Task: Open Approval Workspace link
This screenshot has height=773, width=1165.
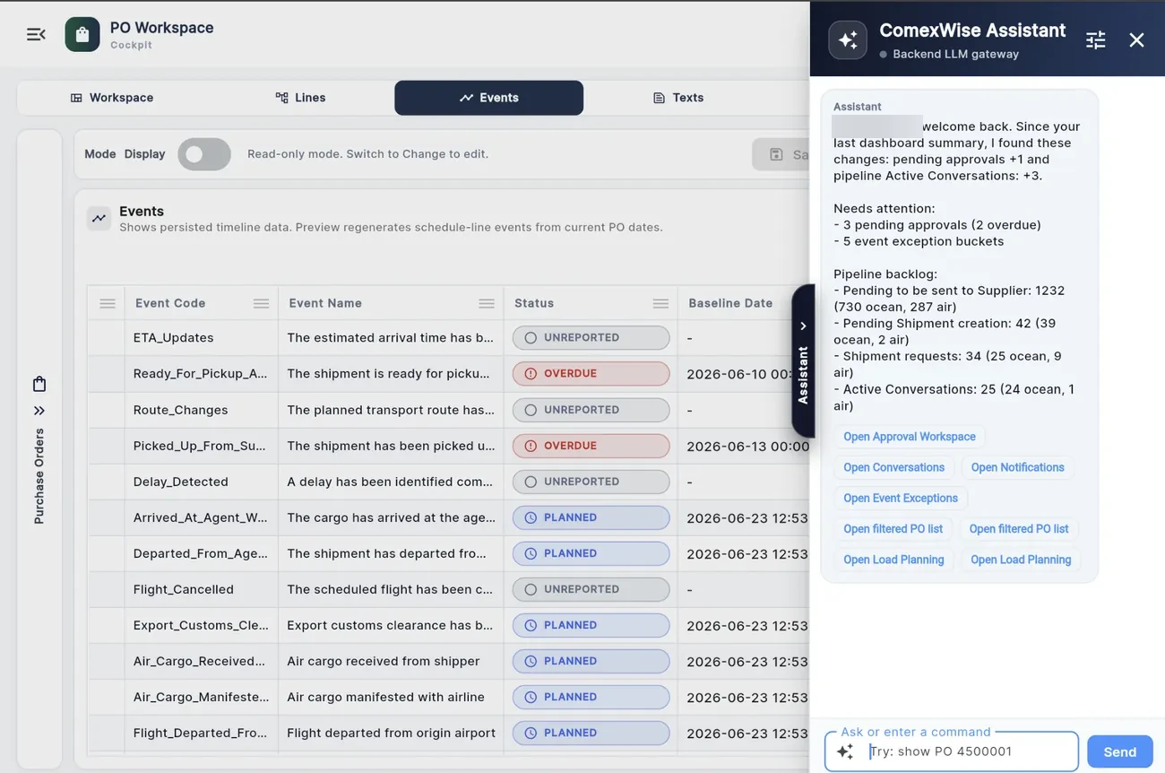Action: [x=909, y=437]
